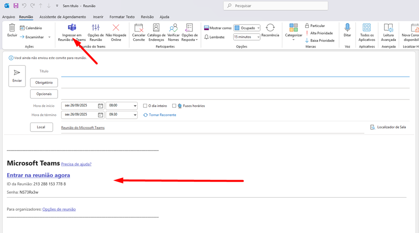419x233 pixels.
Task: Expand the start time 08:00 dropdown
Action: pyautogui.click(x=135, y=106)
